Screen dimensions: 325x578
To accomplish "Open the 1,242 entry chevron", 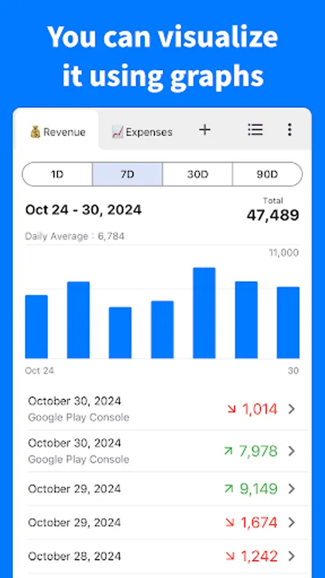I will click(292, 556).
